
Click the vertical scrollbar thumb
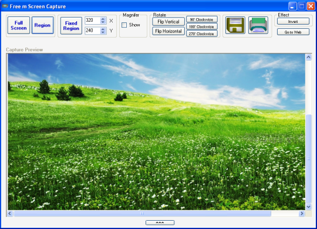click(308, 159)
